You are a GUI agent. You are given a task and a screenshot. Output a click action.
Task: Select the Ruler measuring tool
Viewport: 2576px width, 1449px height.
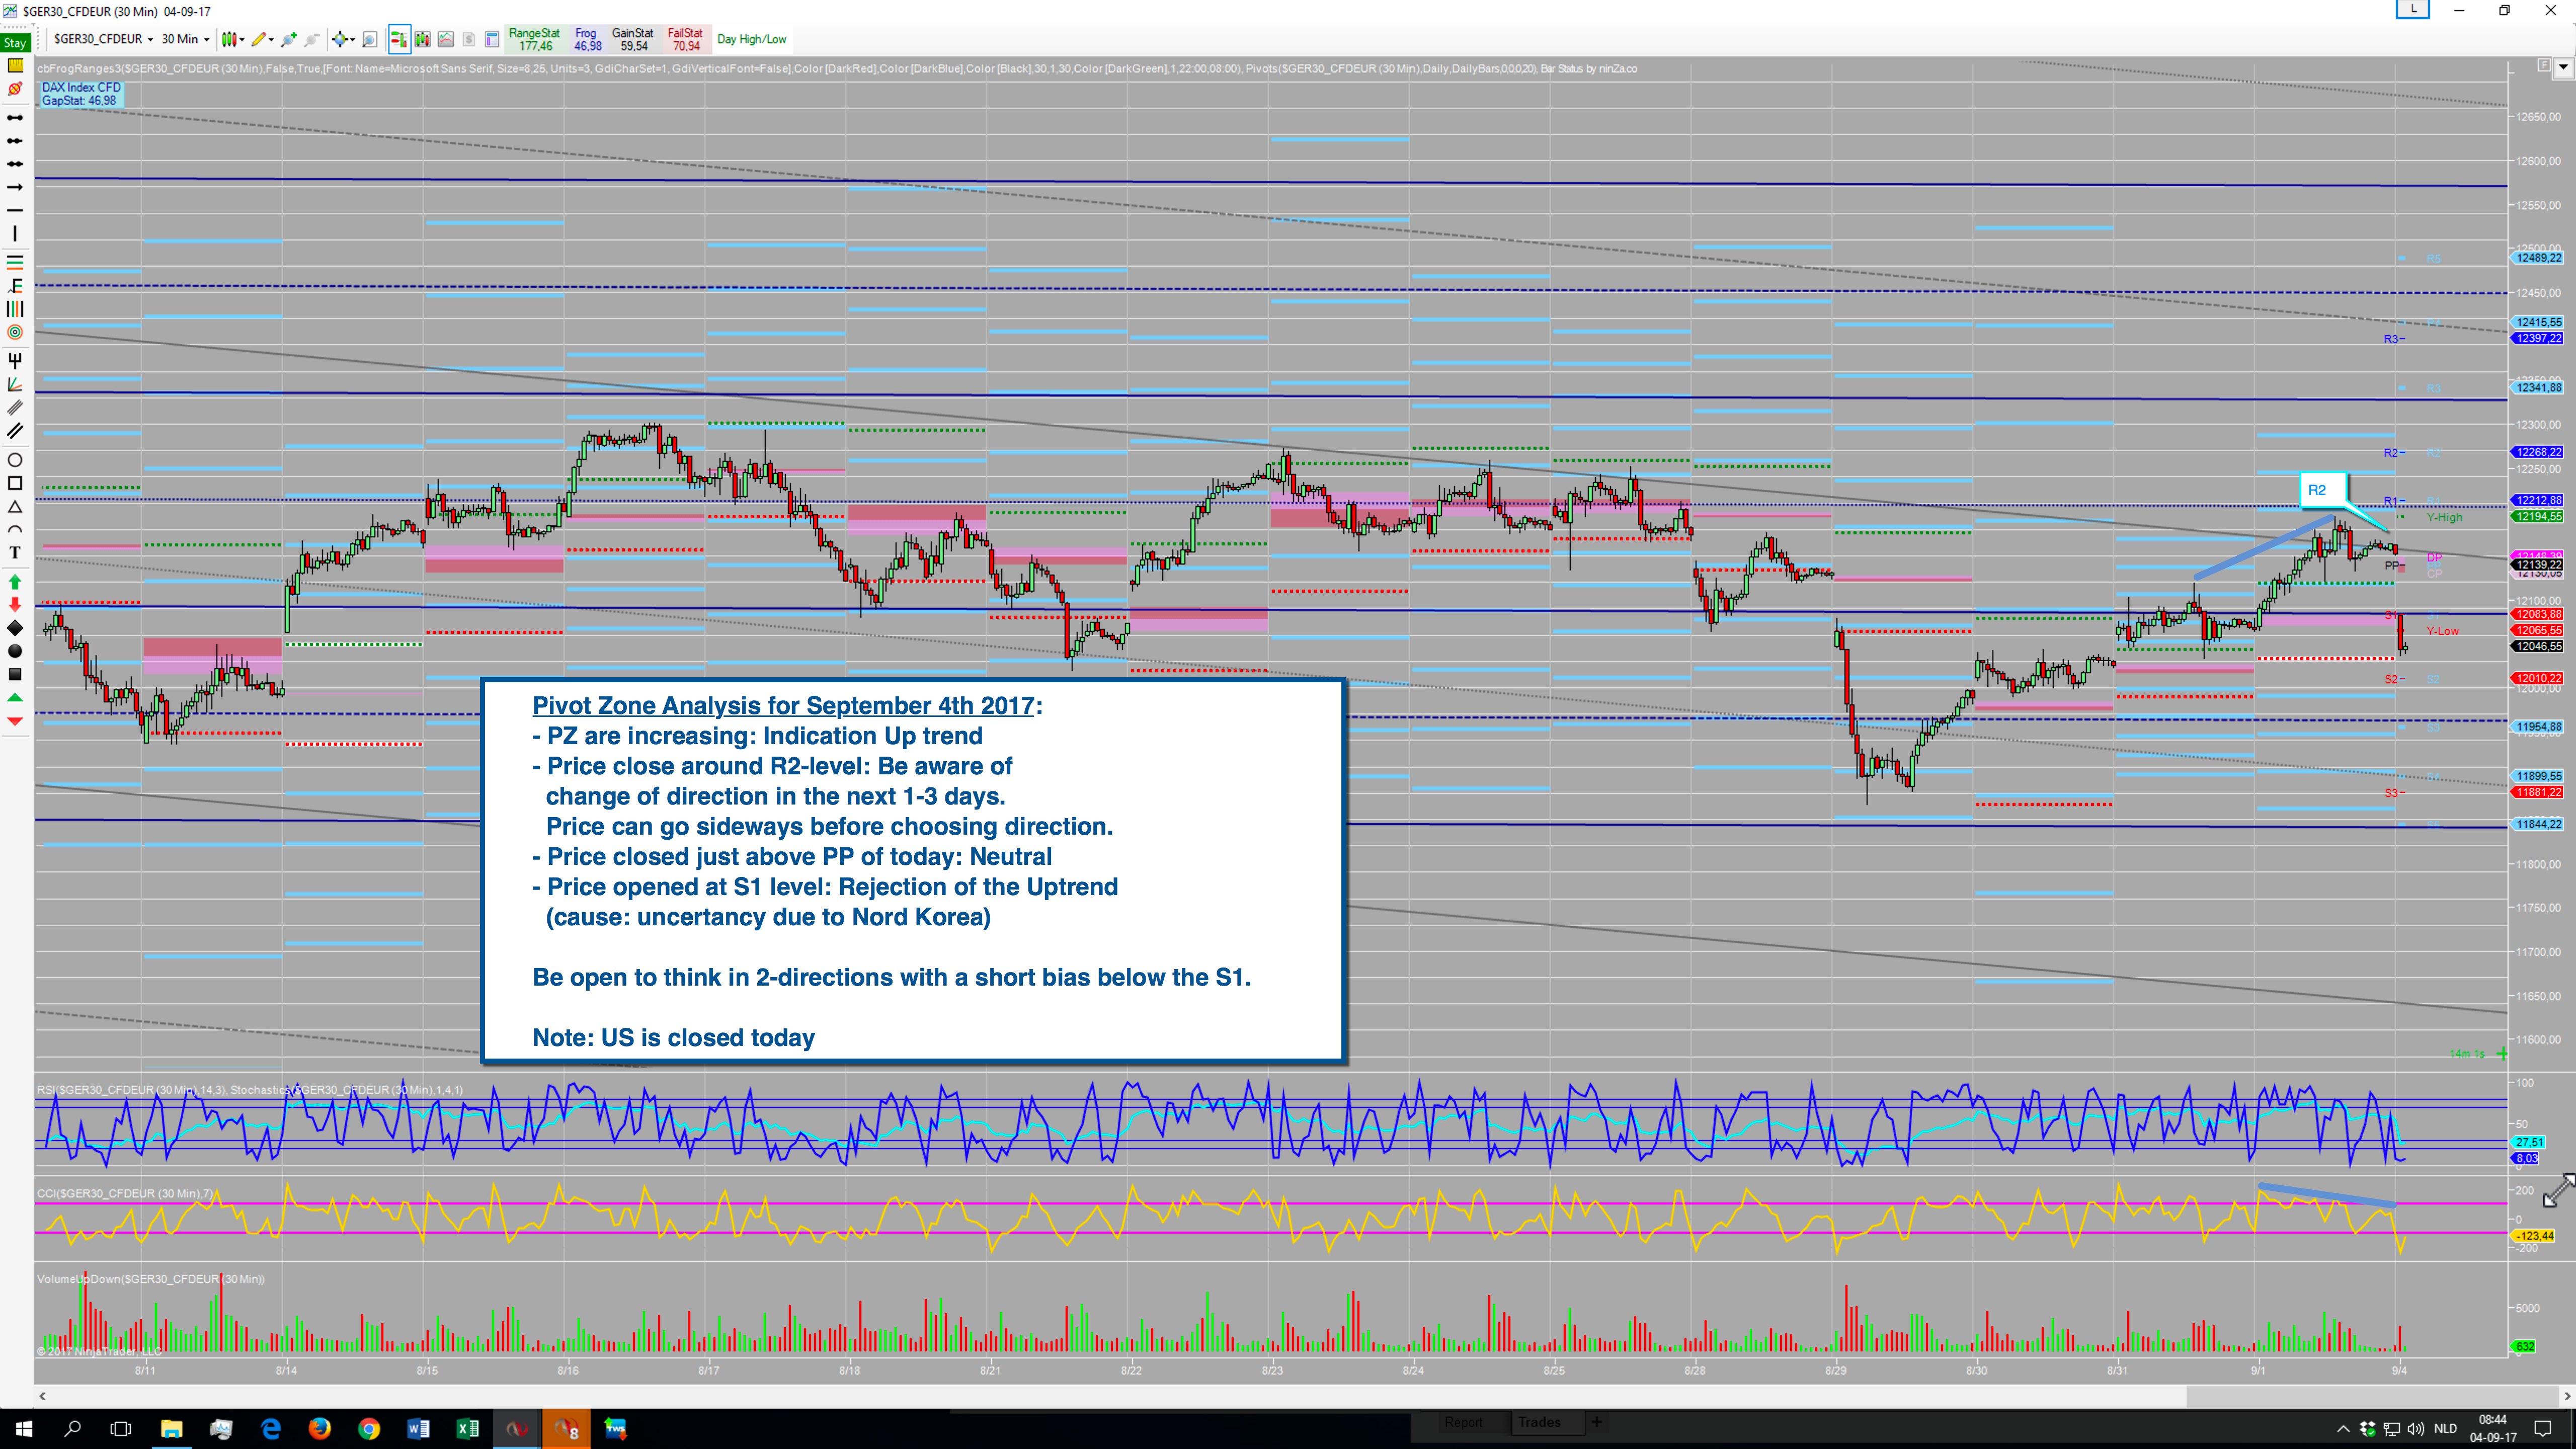[15, 67]
